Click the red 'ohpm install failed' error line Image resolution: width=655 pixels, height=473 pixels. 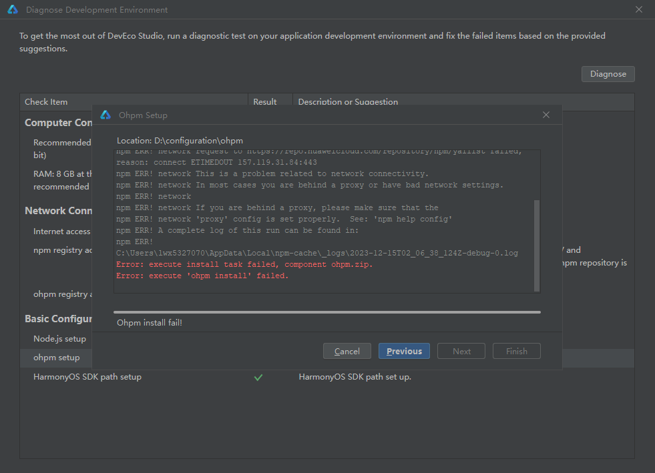(202, 276)
